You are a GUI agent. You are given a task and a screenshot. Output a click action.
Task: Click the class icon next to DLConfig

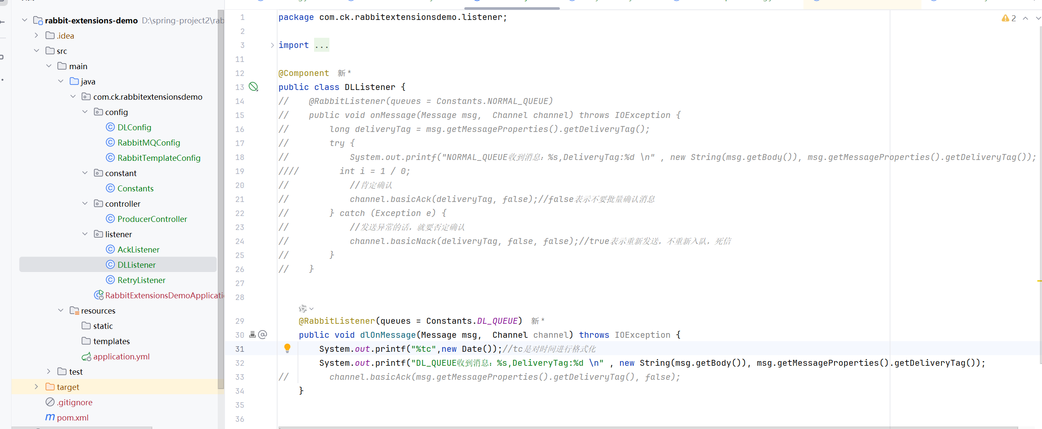click(x=110, y=127)
